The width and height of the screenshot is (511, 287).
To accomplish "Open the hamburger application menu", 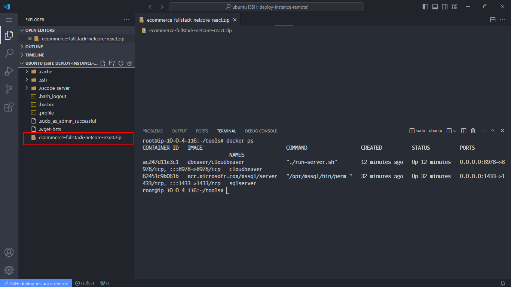I will [9, 20].
